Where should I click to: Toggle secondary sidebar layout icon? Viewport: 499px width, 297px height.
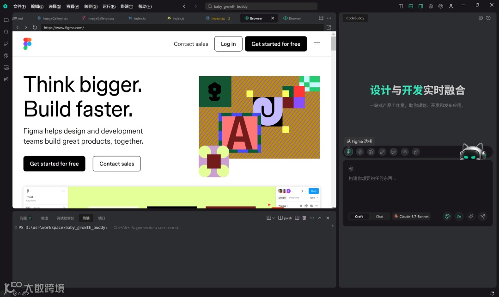click(x=421, y=6)
